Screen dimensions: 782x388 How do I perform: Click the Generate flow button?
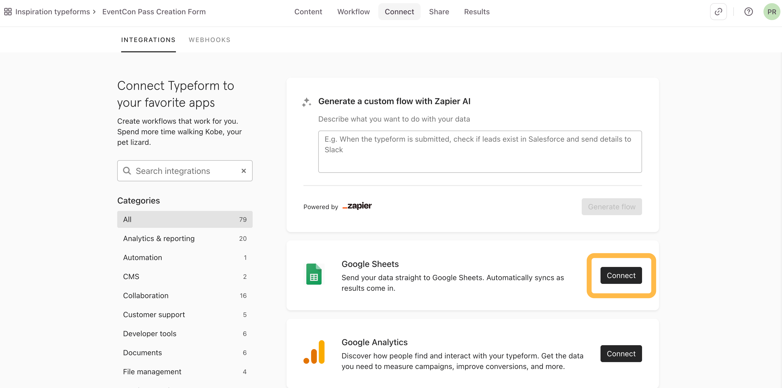(x=611, y=207)
